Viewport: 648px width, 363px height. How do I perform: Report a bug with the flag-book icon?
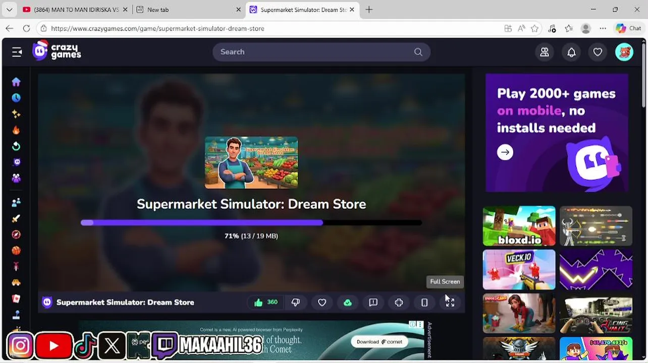pos(373,302)
